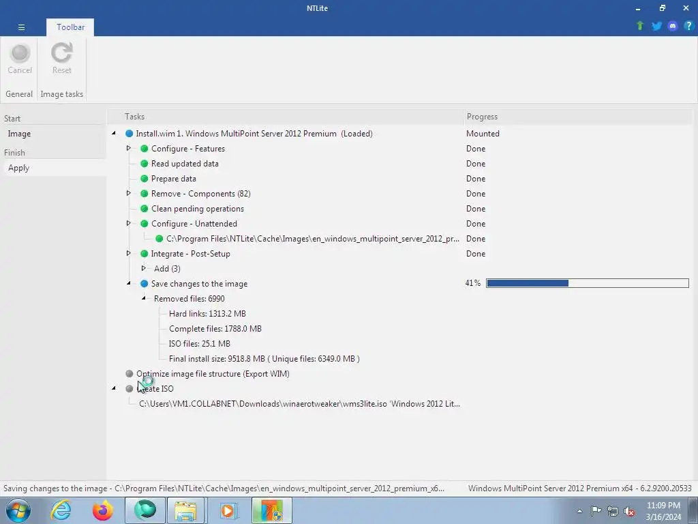This screenshot has height=524, width=698.
Task: Click status bar Windows version text
Action: [579, 489]
